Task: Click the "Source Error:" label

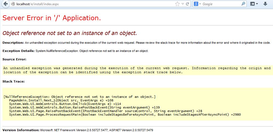Action: tap(14, 59)
